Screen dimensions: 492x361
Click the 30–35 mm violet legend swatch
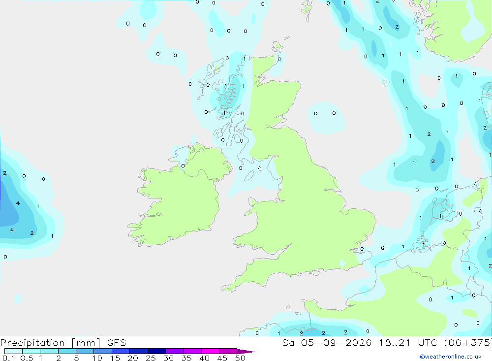point(174,351)
